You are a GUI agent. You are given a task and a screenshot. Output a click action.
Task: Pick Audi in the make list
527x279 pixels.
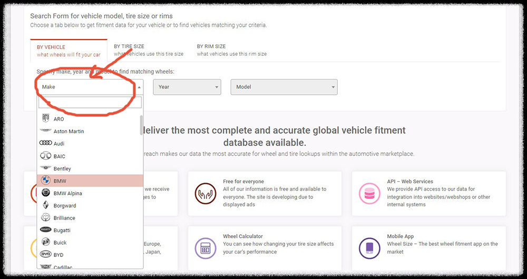[90, 143]
